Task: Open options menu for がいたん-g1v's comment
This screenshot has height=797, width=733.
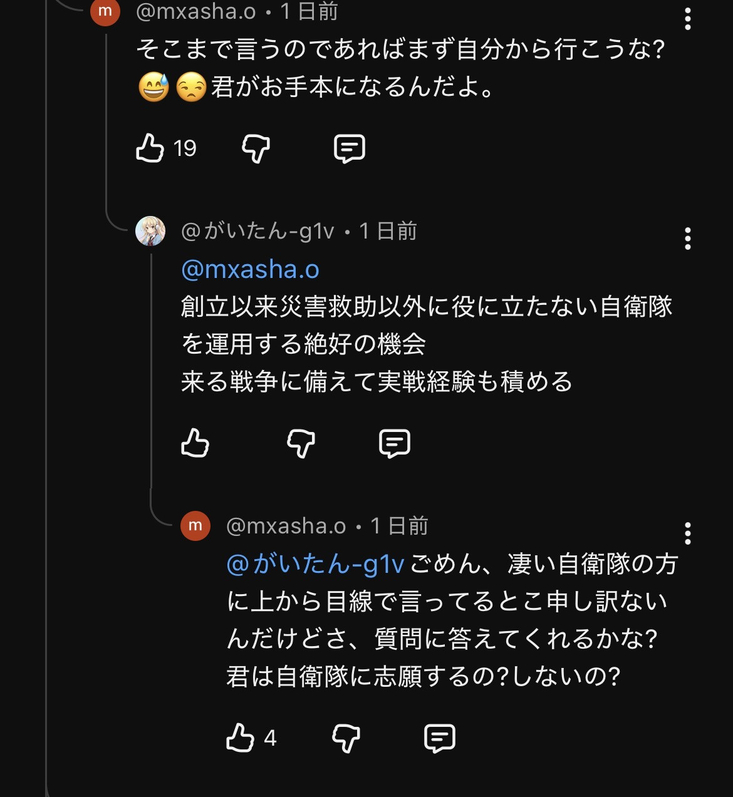Action: click(688, 239)
